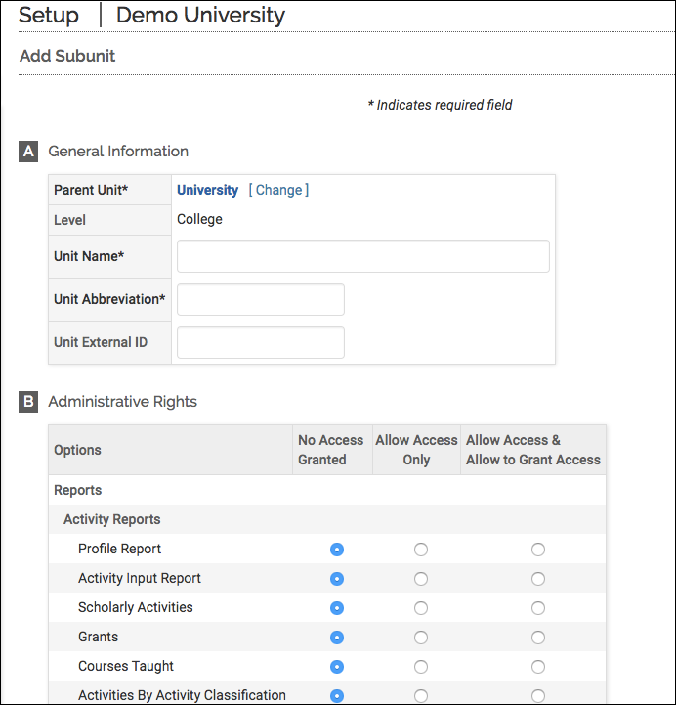Select No Access Granted for Profile Report
Viewport: 676px width, 705px height.
[337, 550]
